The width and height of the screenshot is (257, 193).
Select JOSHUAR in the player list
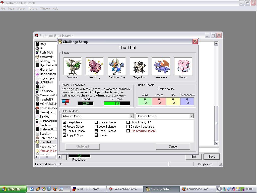[x=46, y=82]
